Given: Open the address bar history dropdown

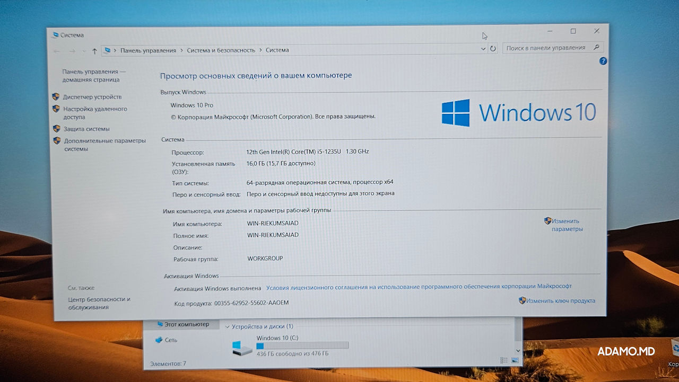Looking at the screenshot, I should [483, 49].
